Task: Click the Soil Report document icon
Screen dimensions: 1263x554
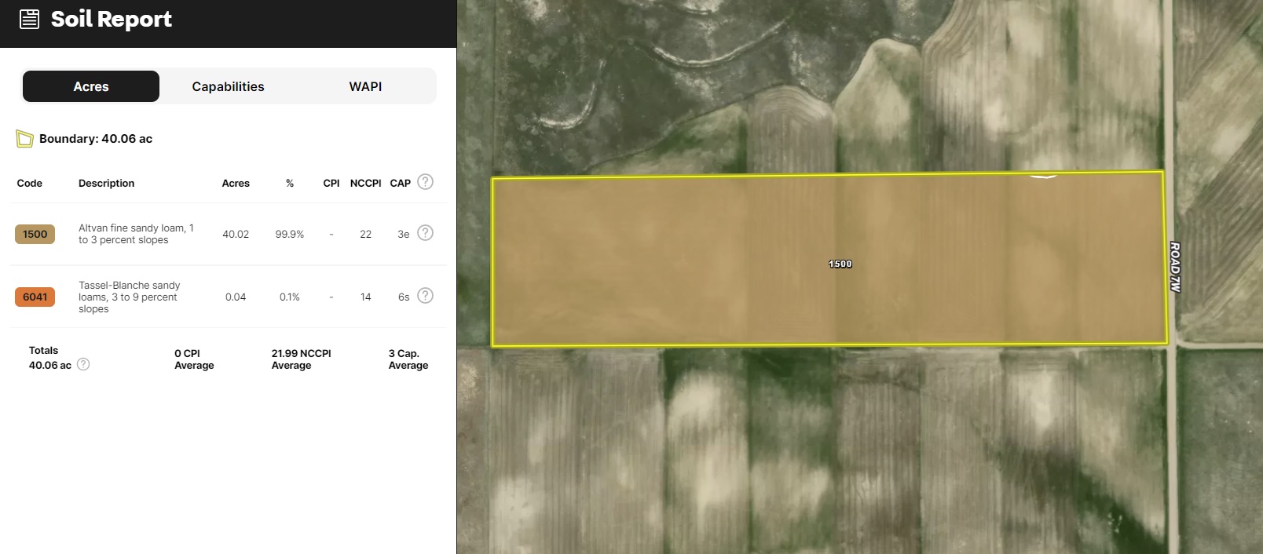Action: click(x=29, y=20)
